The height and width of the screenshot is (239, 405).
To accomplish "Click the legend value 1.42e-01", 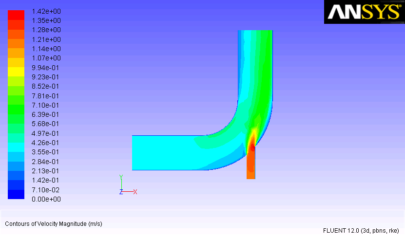I will coord(45,180).
